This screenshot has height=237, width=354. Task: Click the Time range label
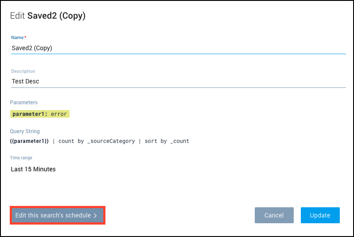[x=22, y=158]
